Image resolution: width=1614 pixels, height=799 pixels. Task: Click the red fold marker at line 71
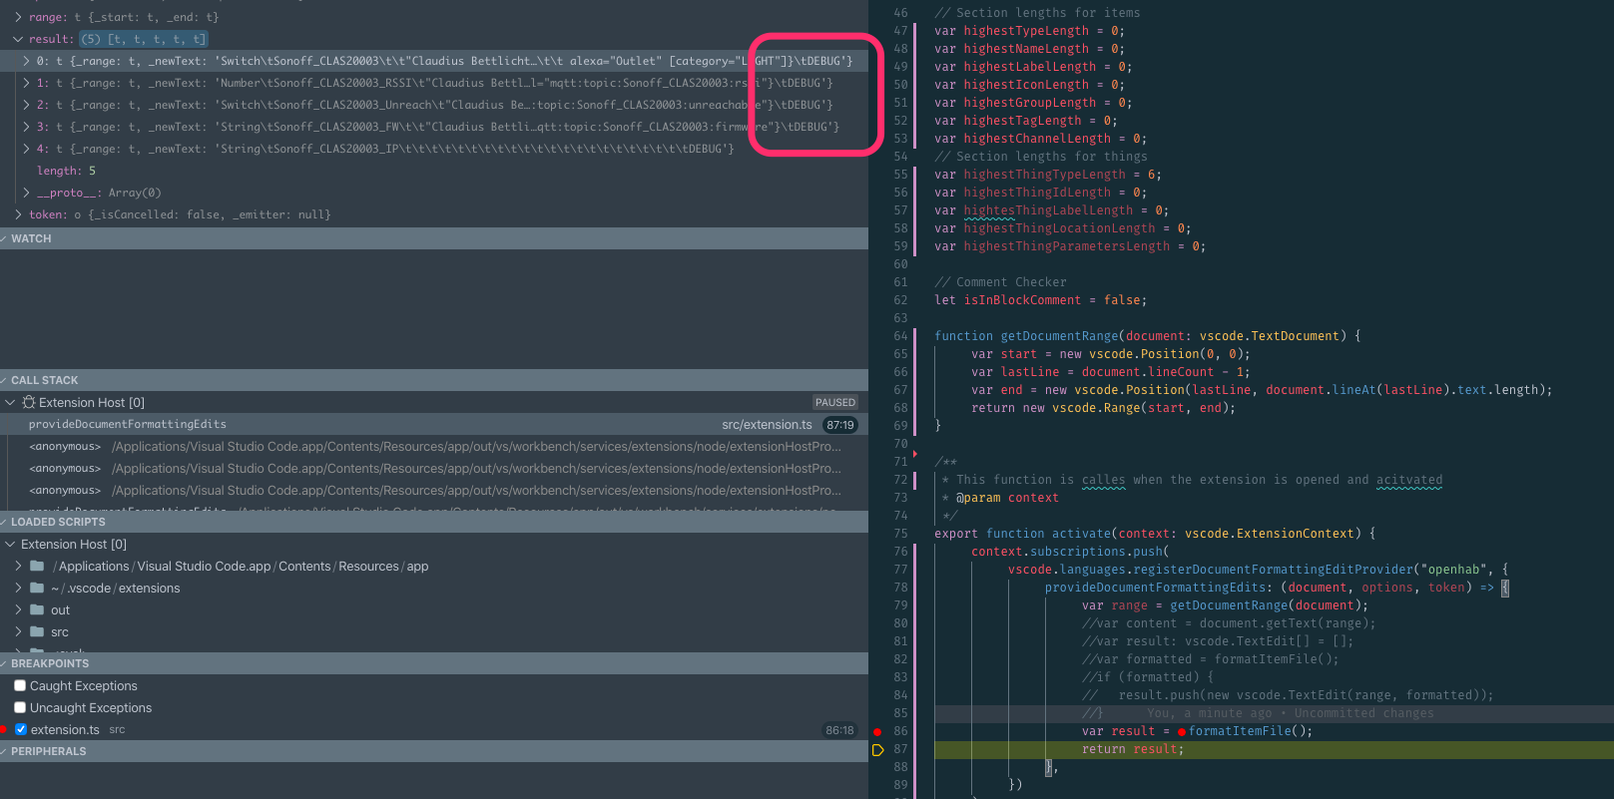(x=915, y=454)
